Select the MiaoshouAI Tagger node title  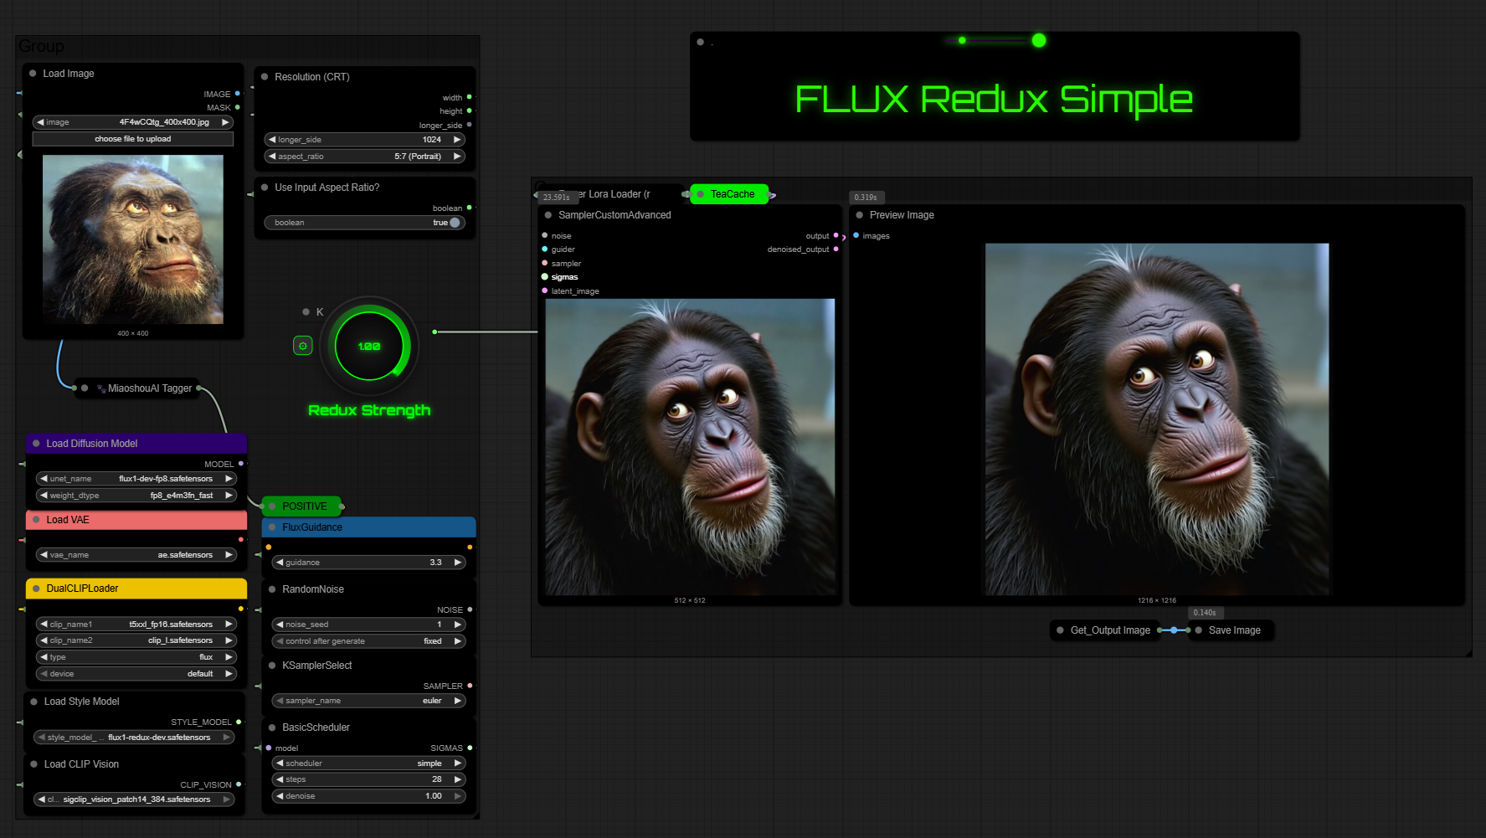point(150,388)
